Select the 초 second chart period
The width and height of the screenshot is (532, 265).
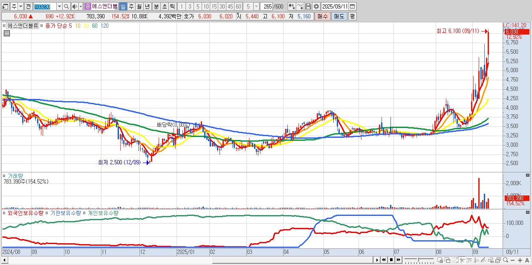(x=164, y=6)
